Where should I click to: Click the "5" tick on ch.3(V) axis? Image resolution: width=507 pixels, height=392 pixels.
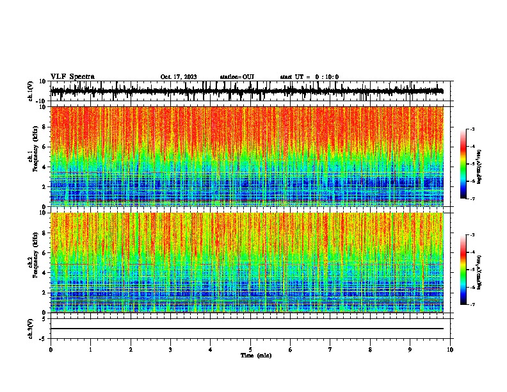[44, 319]
